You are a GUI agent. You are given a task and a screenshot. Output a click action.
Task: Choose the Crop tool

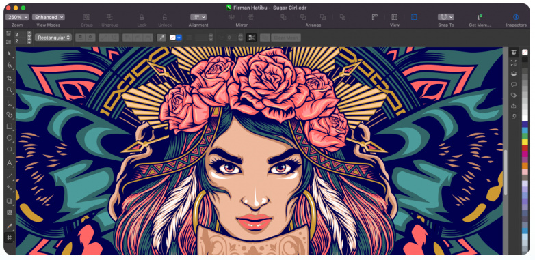[10, 78]
